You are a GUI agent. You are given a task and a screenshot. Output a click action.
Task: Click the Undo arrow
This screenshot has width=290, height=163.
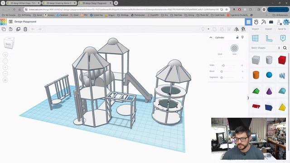click(33, 29)
